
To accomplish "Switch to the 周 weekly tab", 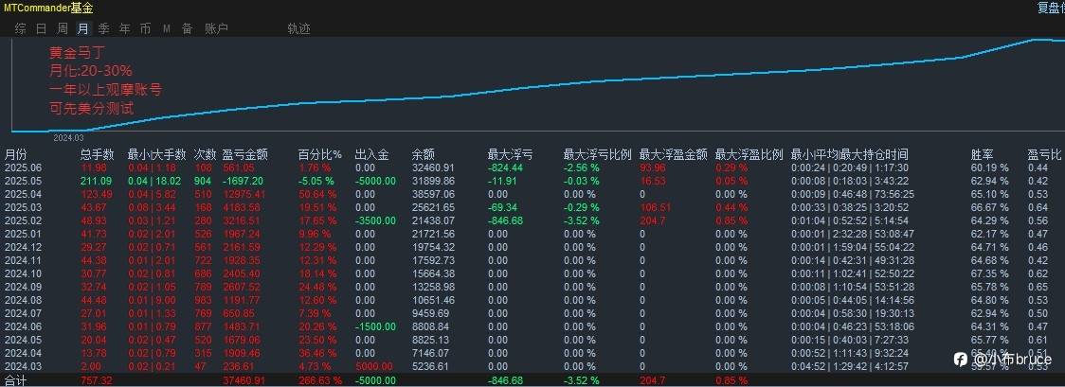I will click(x=63, y=28).
